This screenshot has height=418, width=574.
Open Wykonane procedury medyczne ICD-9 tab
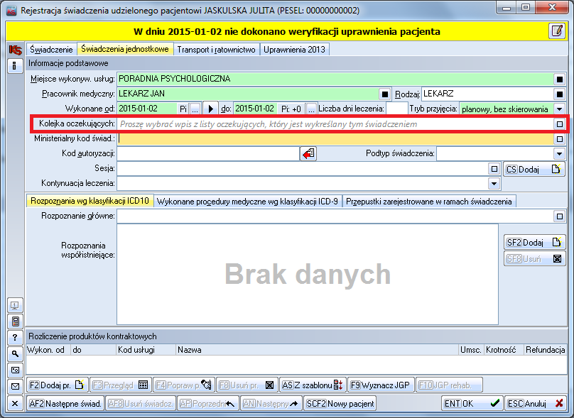[x=247, y=201]
